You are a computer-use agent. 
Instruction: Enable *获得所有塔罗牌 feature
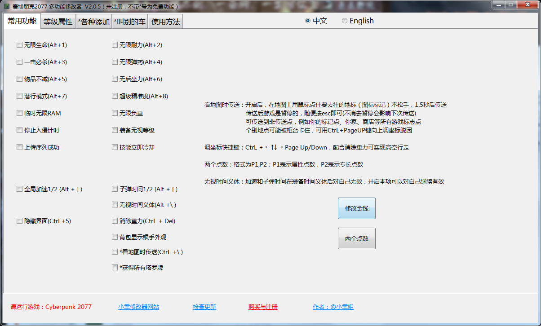(x=115, y=267)
